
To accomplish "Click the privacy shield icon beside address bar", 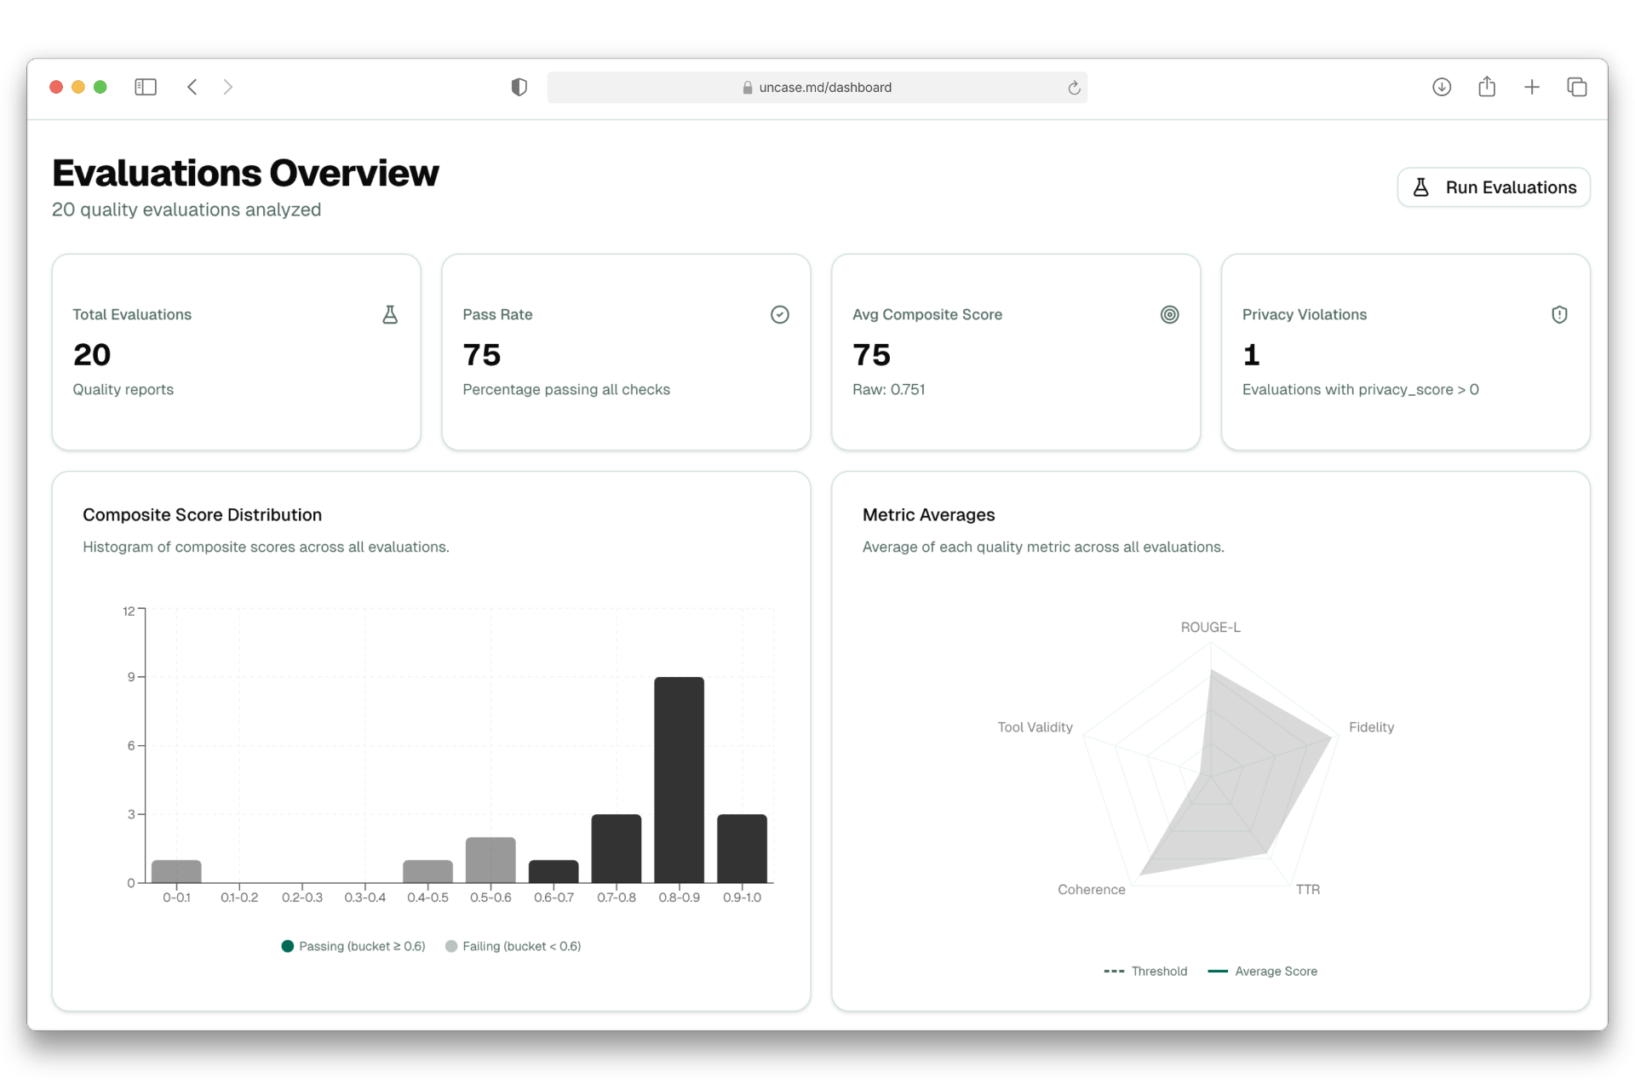I will [x=519, y=87].
